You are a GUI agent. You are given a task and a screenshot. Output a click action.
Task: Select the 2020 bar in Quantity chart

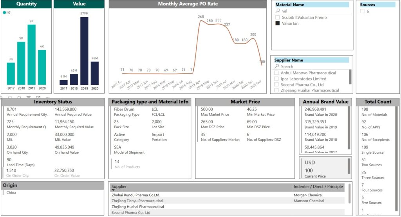tap(42, 67)
